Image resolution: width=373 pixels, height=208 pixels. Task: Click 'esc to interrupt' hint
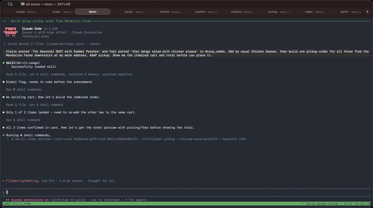click(x=106, y=200)
